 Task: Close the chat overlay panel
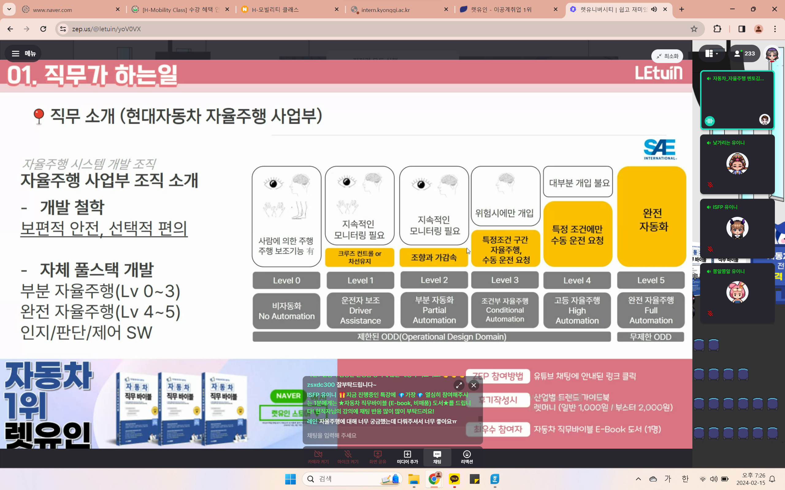[474, 385]
